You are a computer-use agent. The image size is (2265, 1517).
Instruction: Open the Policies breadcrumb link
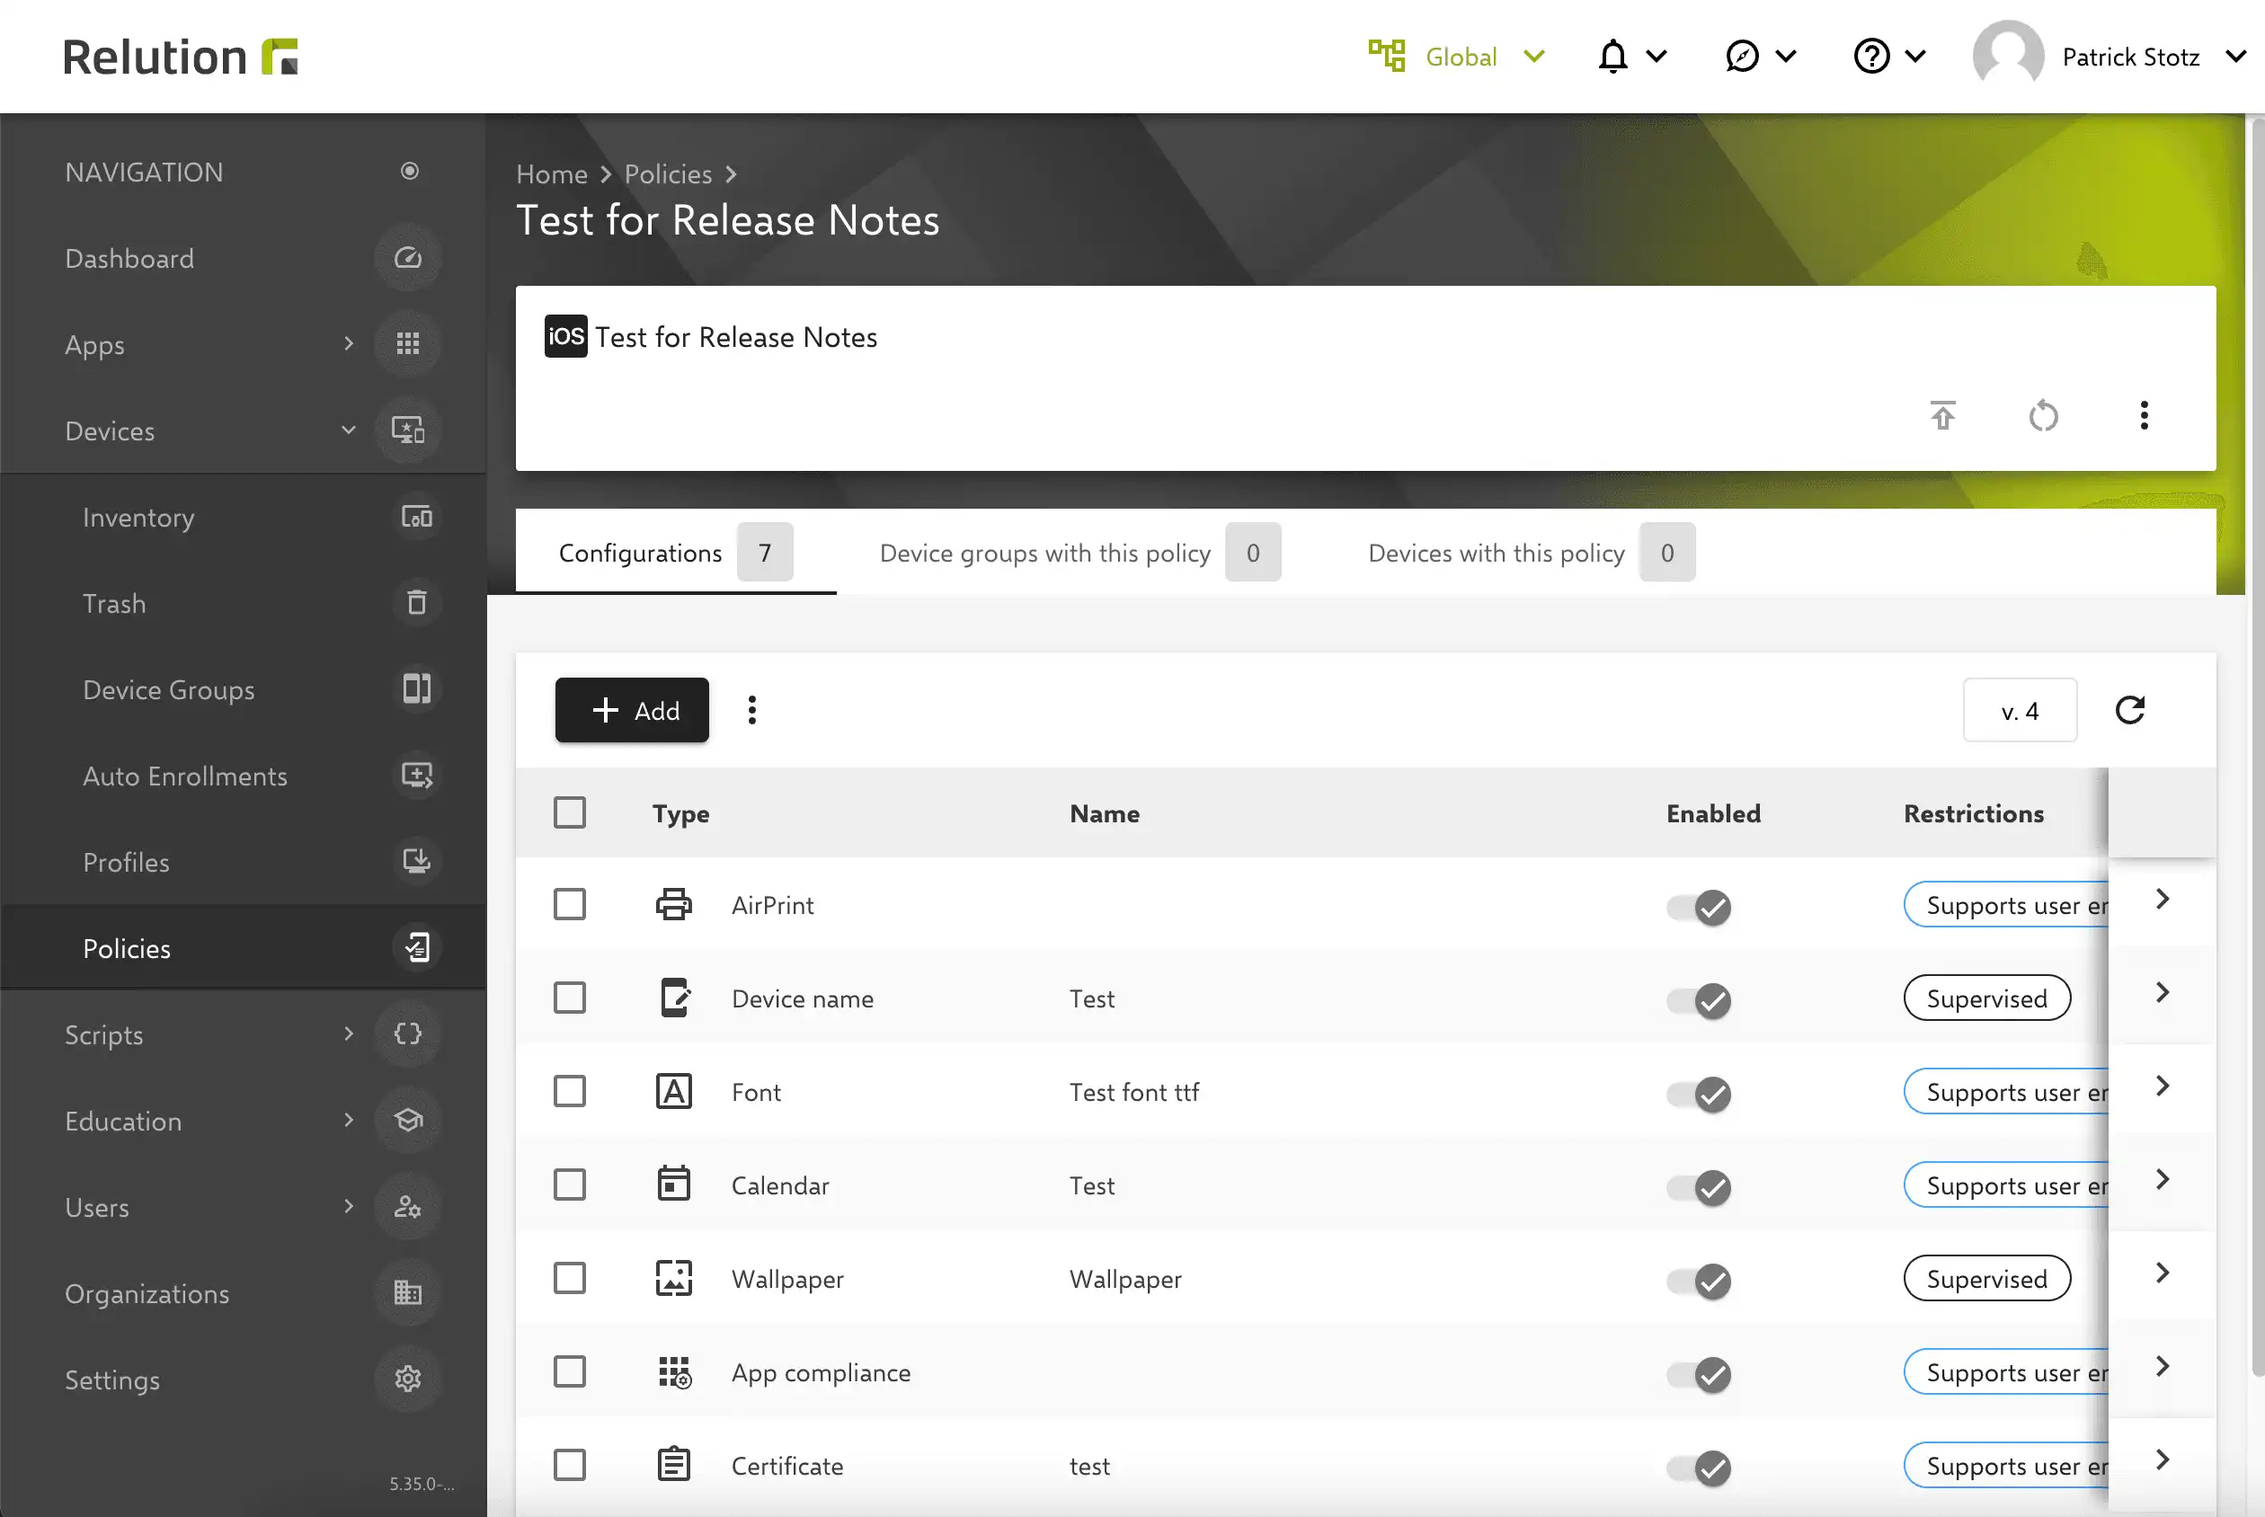coord(668,173)
